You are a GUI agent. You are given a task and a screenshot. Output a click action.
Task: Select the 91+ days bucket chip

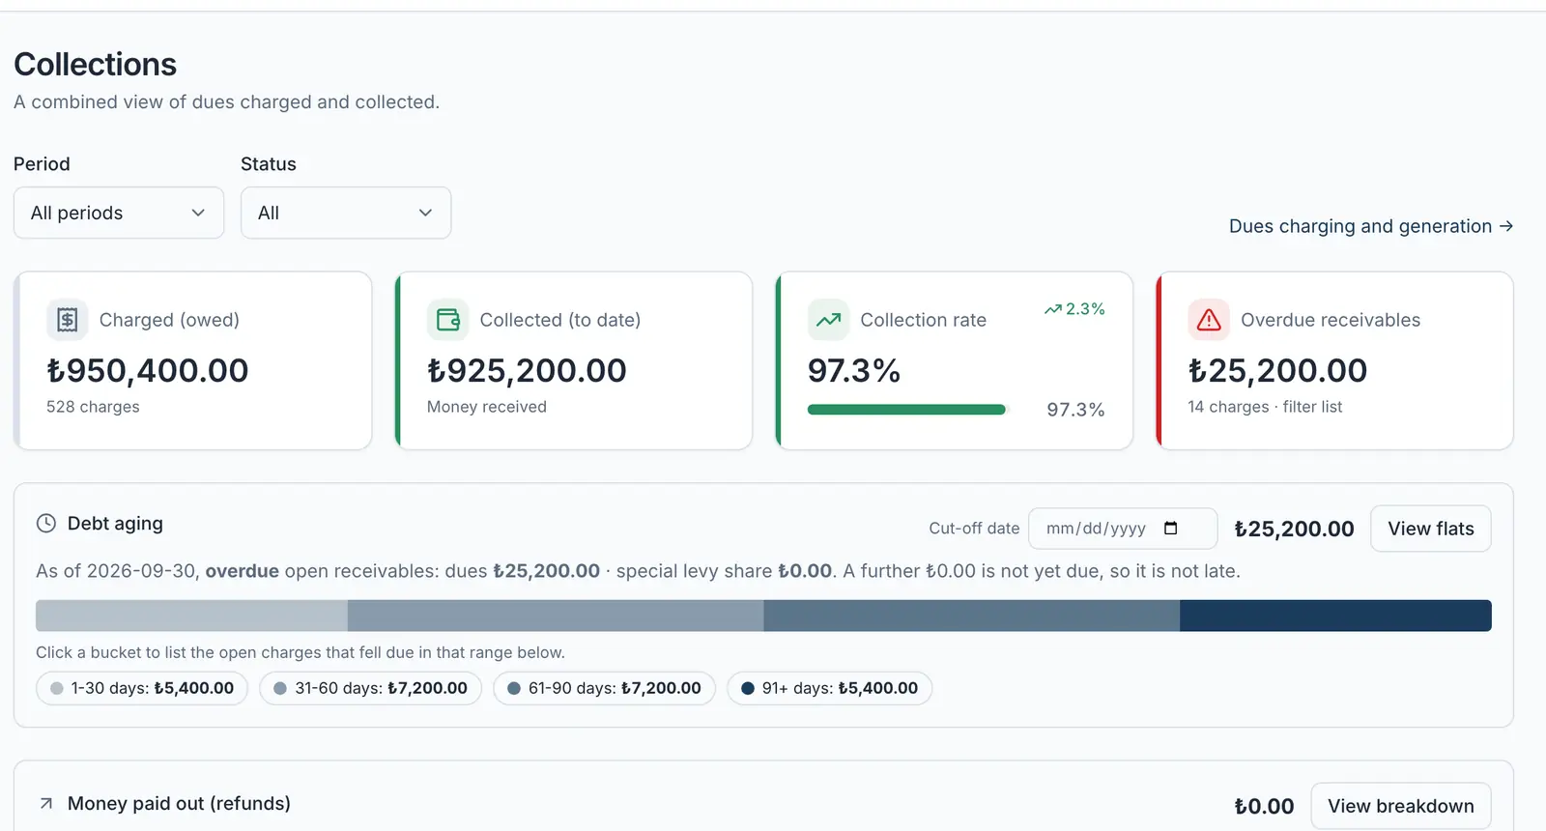[829, 688]
